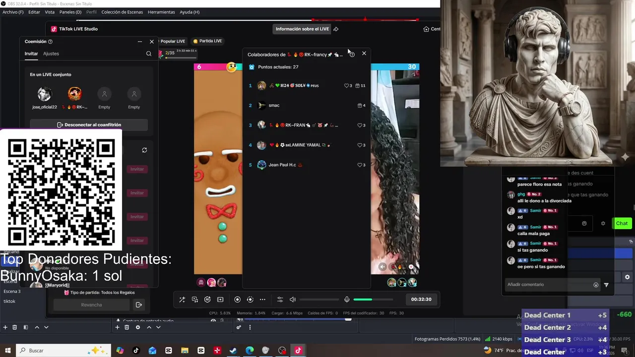635x357 pixels.
Task: Select contributor H24 SOL row
Action: [307, 86]
